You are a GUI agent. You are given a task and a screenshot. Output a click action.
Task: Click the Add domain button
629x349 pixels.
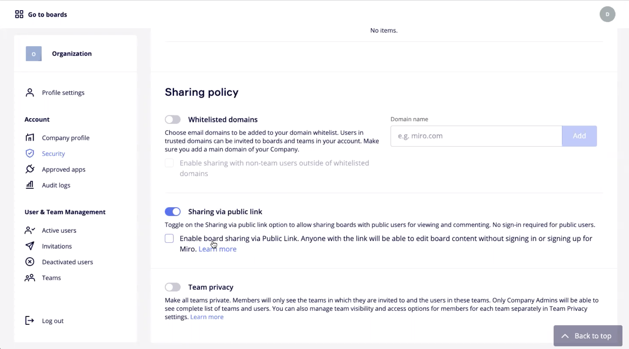(579, 136)
